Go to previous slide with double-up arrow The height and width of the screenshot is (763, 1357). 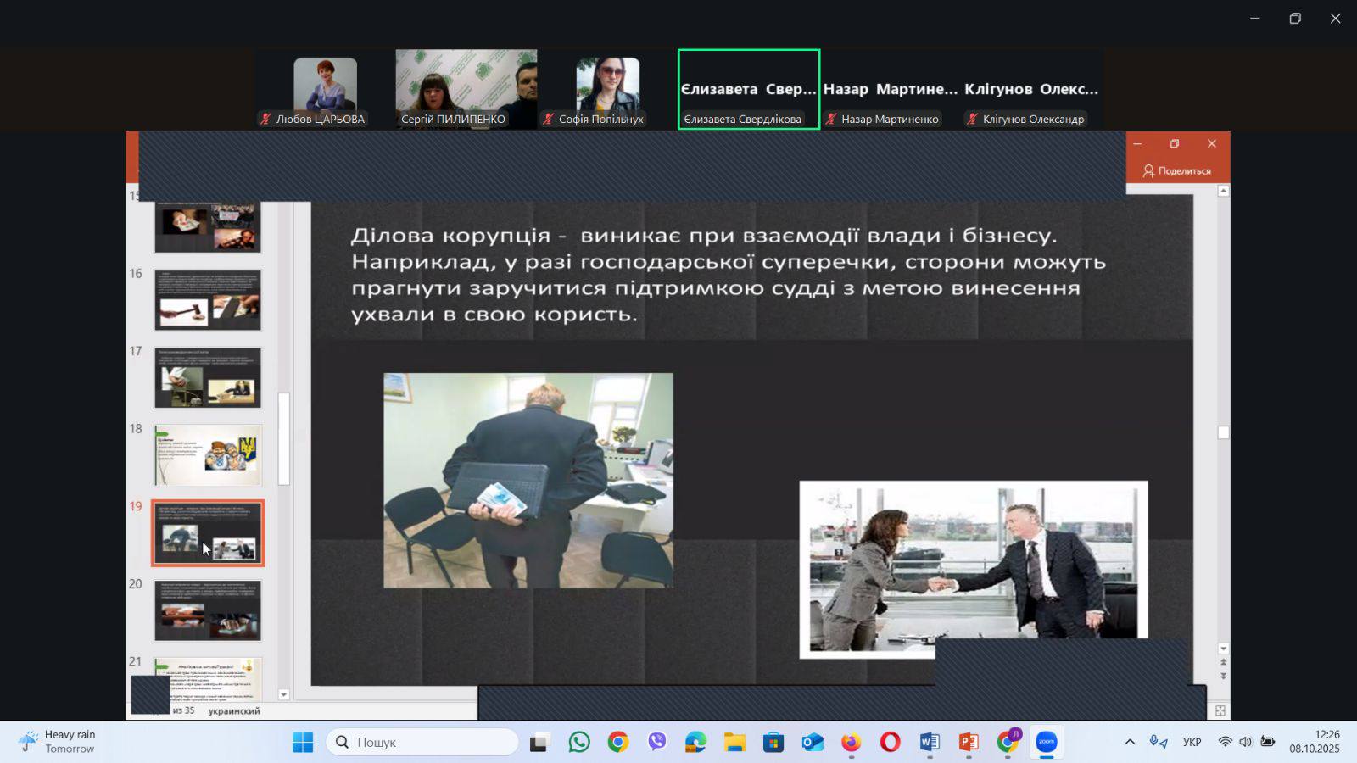[x=1223, y=662]
